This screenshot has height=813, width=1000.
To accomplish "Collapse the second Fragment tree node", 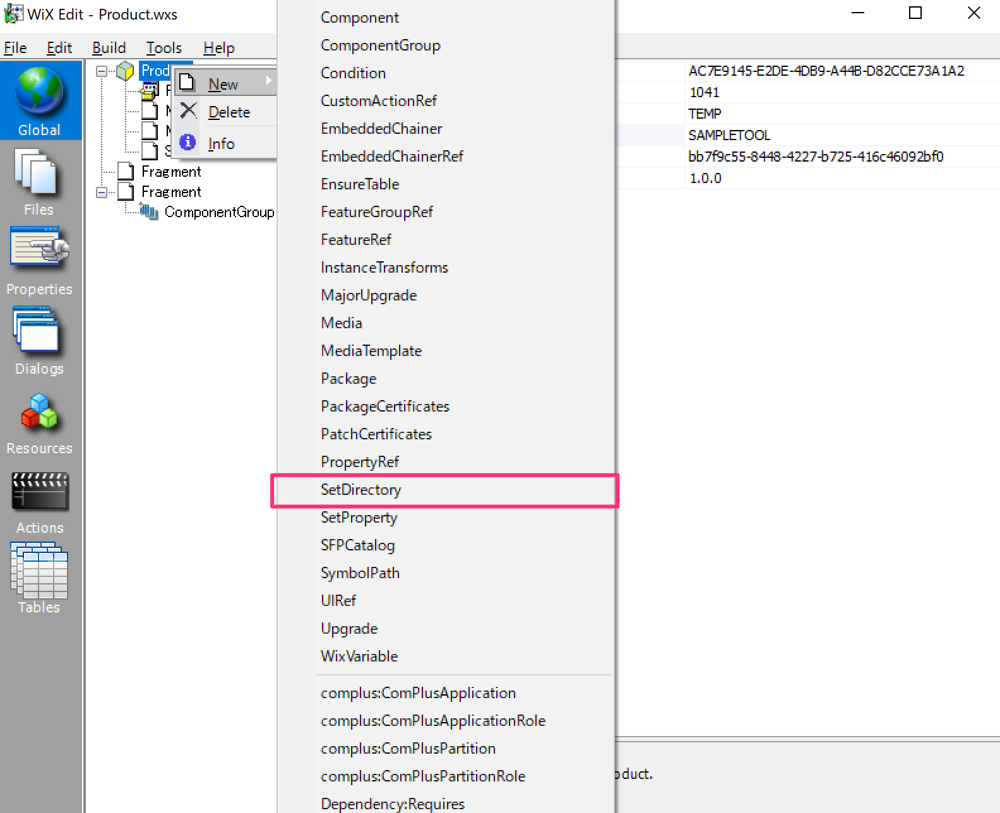I will (101, 193).
